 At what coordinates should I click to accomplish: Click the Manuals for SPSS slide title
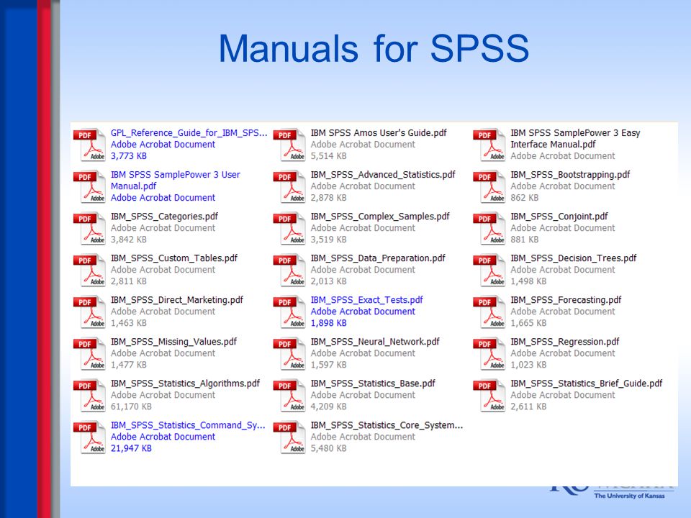click(x=374, y=47)
